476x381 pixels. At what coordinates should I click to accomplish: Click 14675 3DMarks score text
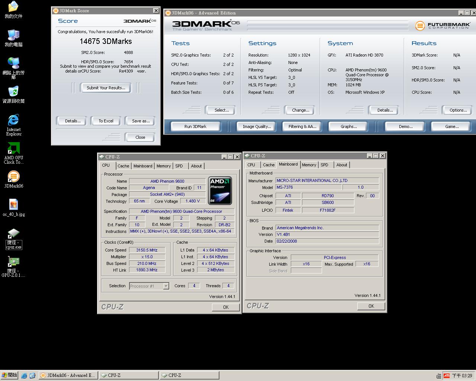106,41
